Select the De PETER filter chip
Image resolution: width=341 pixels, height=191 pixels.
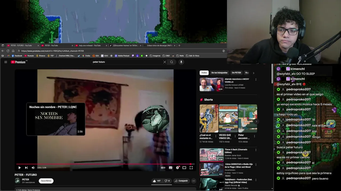click(236, 73)
